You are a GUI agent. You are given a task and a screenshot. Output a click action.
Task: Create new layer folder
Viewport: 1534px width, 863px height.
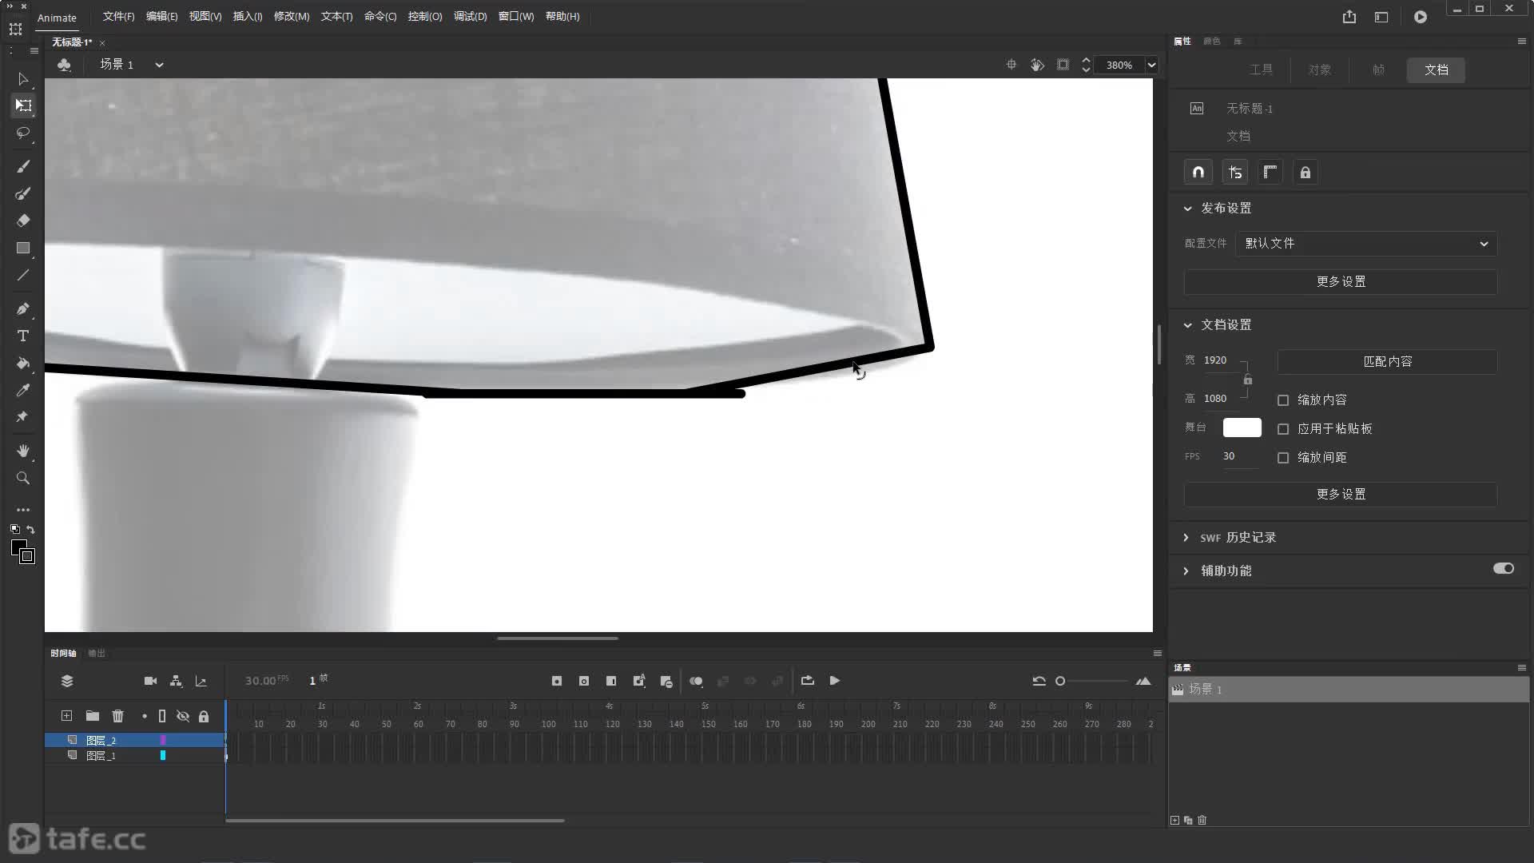click(93, 716)
